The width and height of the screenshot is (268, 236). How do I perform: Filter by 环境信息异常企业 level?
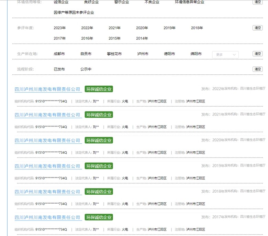(x=190, y=2)
